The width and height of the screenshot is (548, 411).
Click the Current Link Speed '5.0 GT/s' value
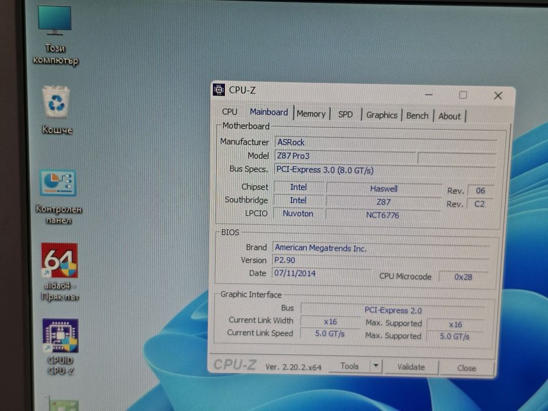point(330,333)
